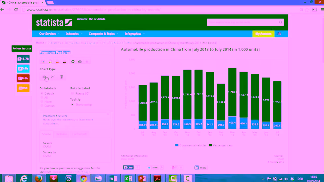Open language selector flag dropdown
The image size is (324, 182).
tap(279, 34)
